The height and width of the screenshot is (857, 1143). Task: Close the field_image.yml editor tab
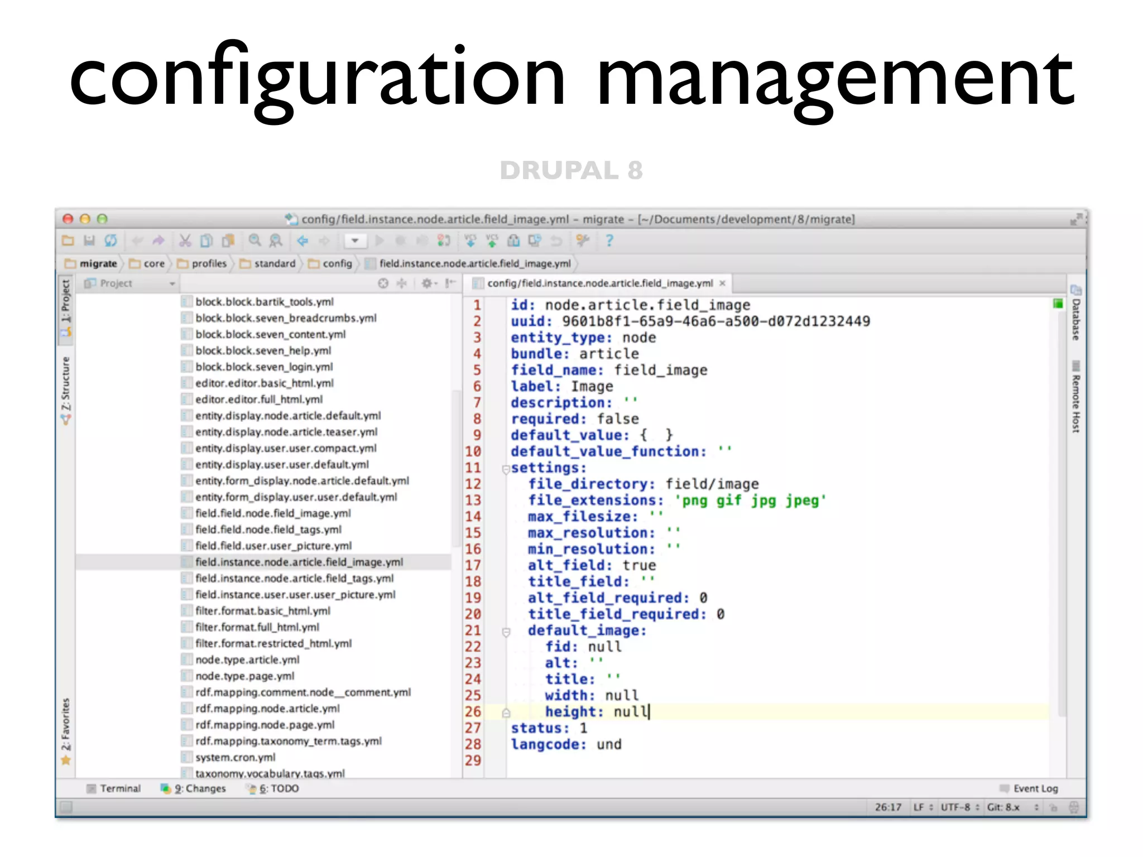tap(722, 283)
